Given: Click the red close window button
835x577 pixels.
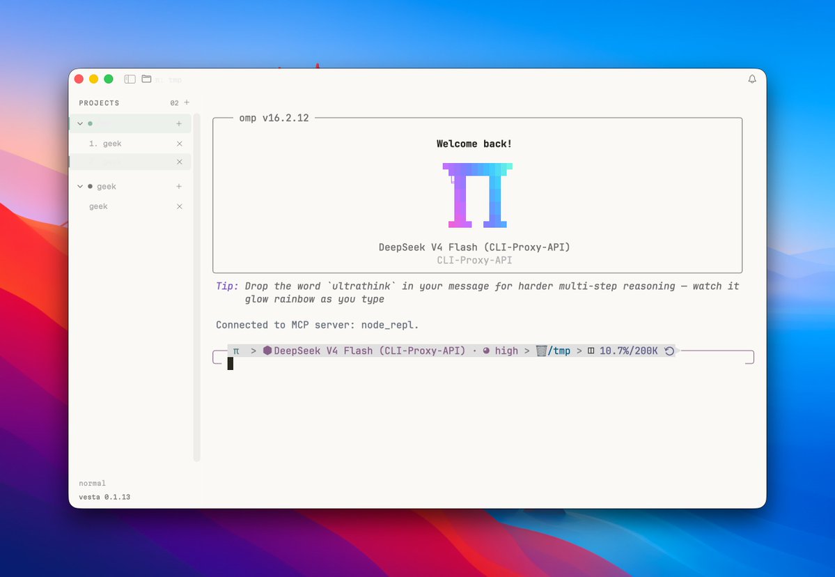Looking at the screenshot, I should pos(79,79).
